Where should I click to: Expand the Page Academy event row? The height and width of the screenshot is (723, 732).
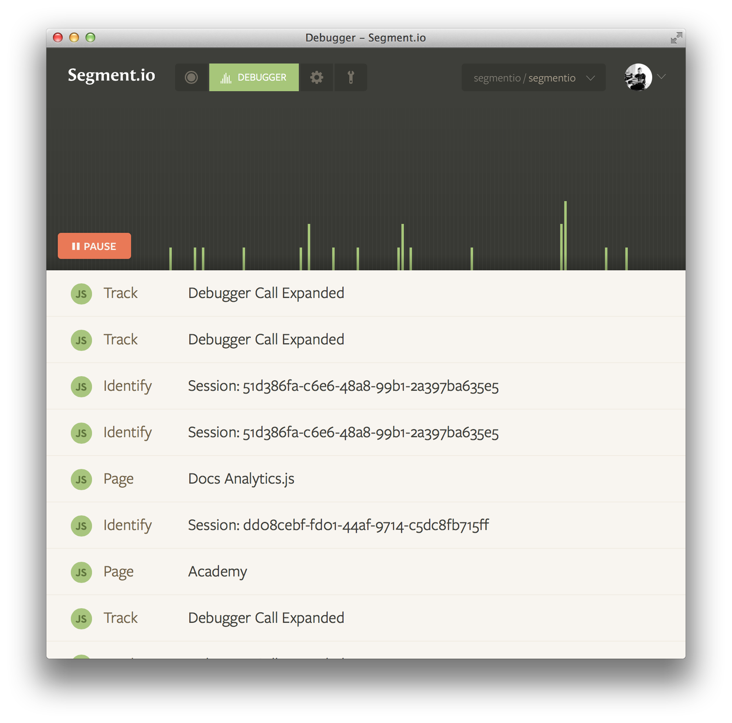(x=366, y=572)
